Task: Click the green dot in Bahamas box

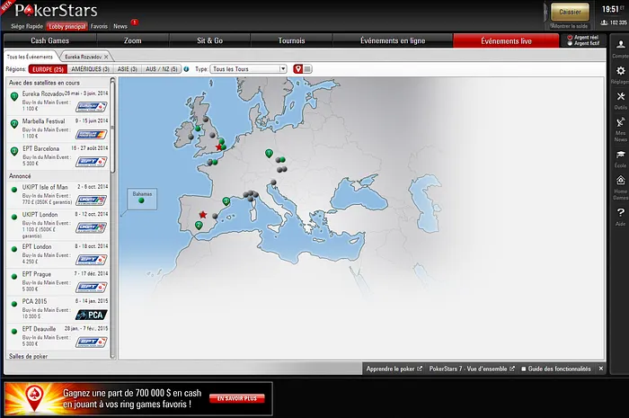Action: (141, 200)
